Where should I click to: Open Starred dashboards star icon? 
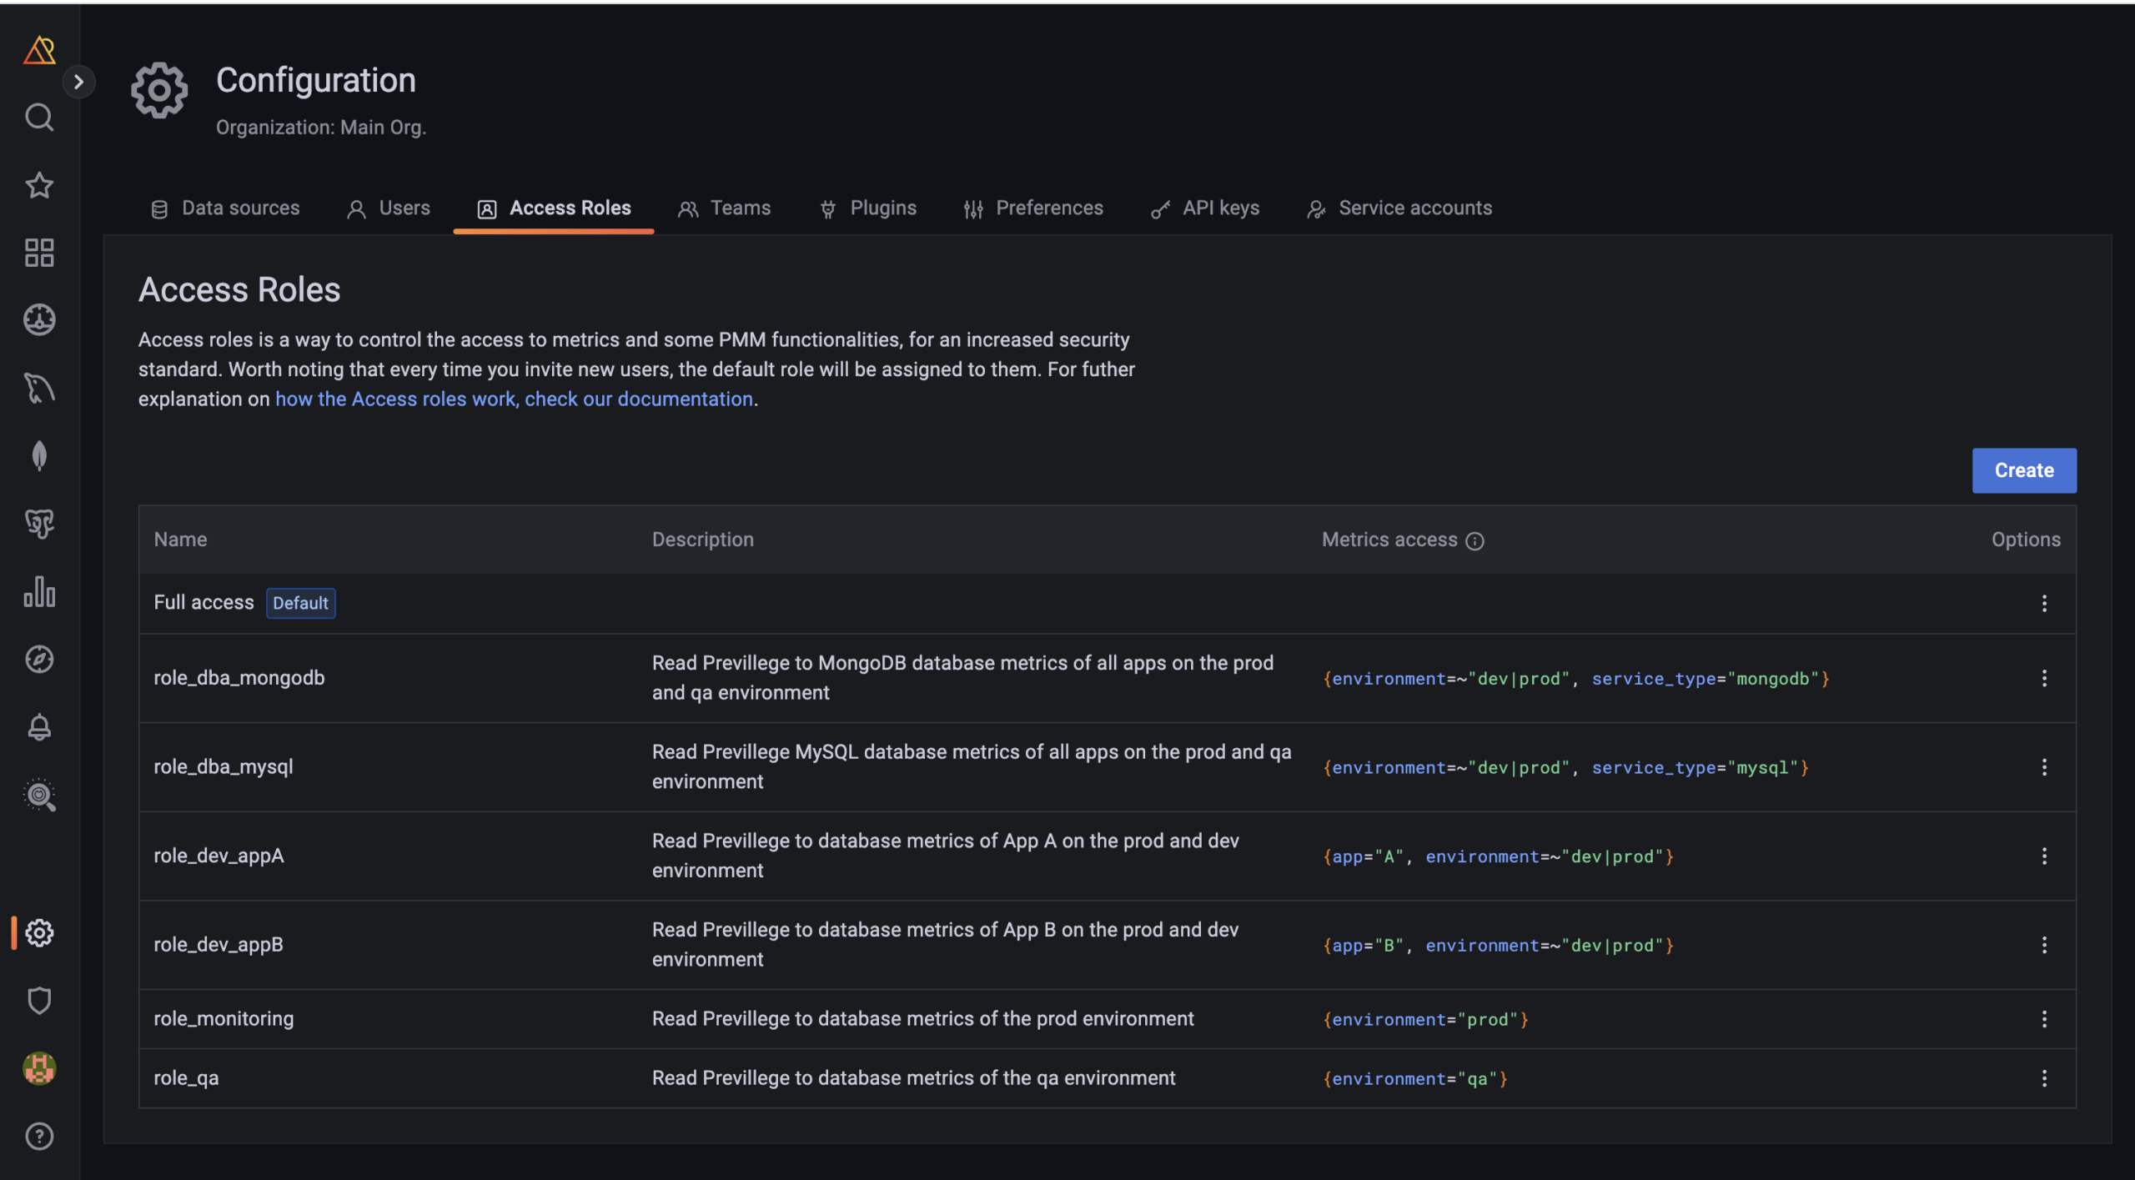(39, 185)
